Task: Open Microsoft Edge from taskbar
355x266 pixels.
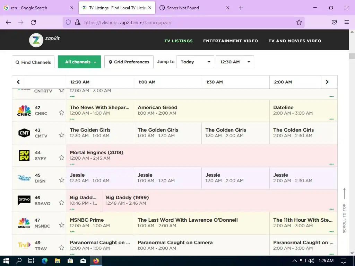Action: point(45,261)
